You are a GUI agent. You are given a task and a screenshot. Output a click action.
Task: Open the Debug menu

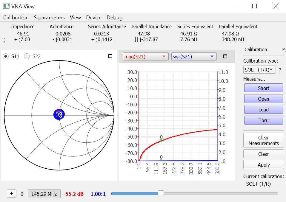[x=115, y=18]
